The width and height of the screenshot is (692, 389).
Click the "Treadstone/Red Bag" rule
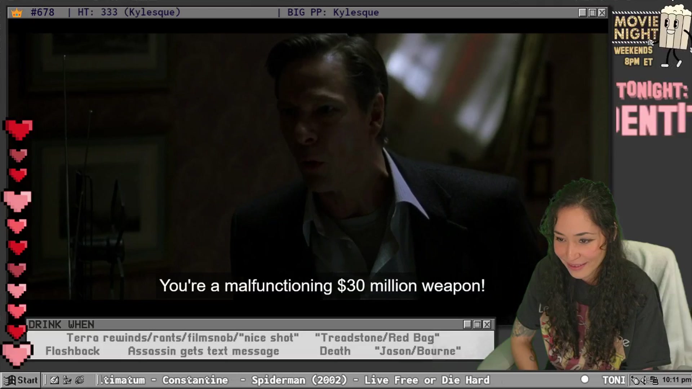377,338
